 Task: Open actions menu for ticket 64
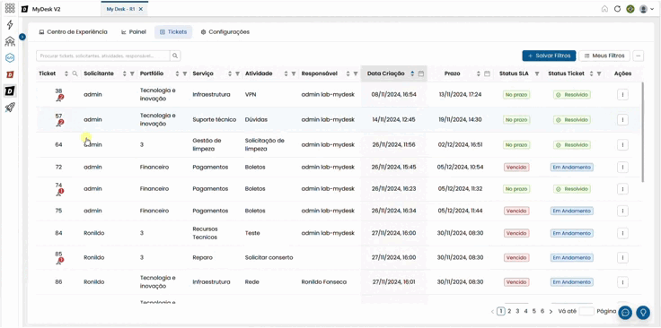tap(622, 144)
